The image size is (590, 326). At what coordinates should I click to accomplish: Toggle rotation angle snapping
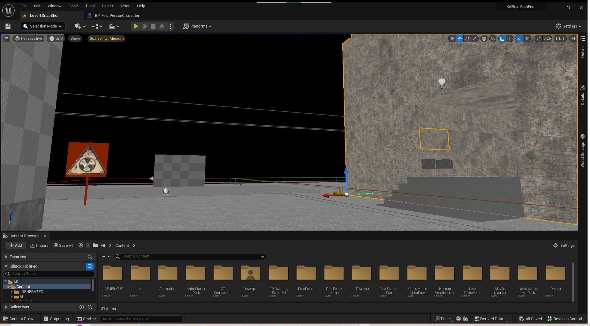pyautogui.click(x=519, y=39)
